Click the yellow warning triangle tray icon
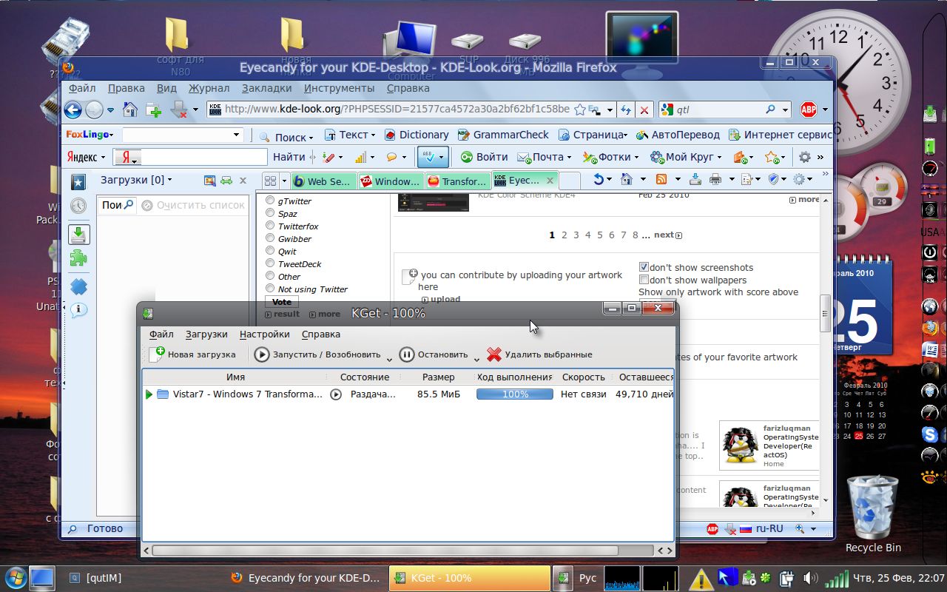Viewport: 947px width, 592px height. click(x=701, y=578)
